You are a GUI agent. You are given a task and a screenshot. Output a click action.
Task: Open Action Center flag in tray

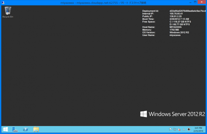click(x=170, y=129)
